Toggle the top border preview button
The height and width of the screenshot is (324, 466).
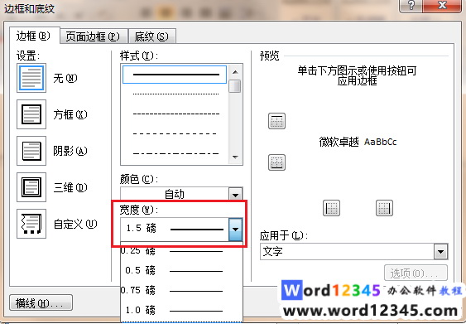tap(276, 121)
